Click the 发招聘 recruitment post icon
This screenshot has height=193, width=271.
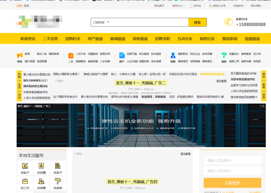[41, 166]
